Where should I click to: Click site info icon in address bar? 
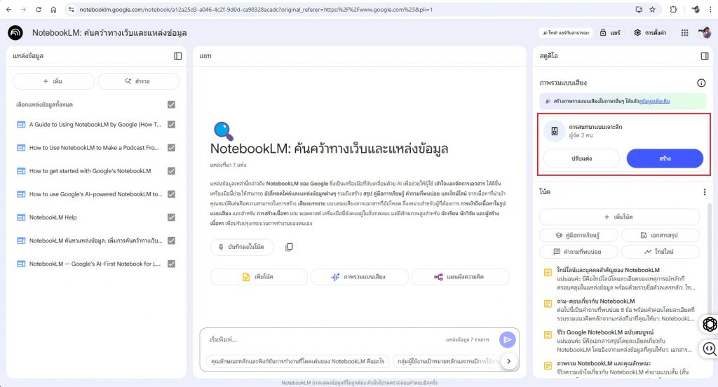click(x=71, y=9)
